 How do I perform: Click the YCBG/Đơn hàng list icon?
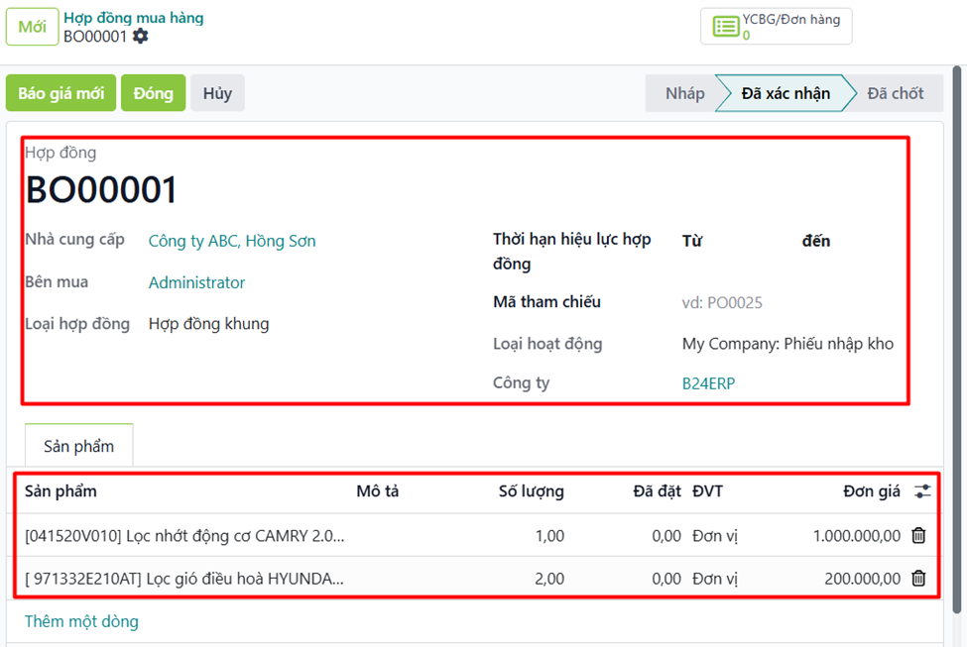click(726, 27)
